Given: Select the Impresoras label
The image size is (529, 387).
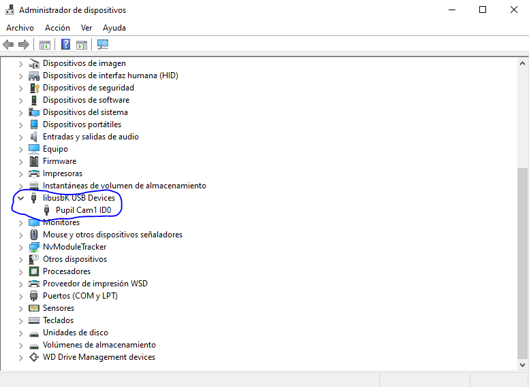Looking at the screenshot, I should [63, 173].
